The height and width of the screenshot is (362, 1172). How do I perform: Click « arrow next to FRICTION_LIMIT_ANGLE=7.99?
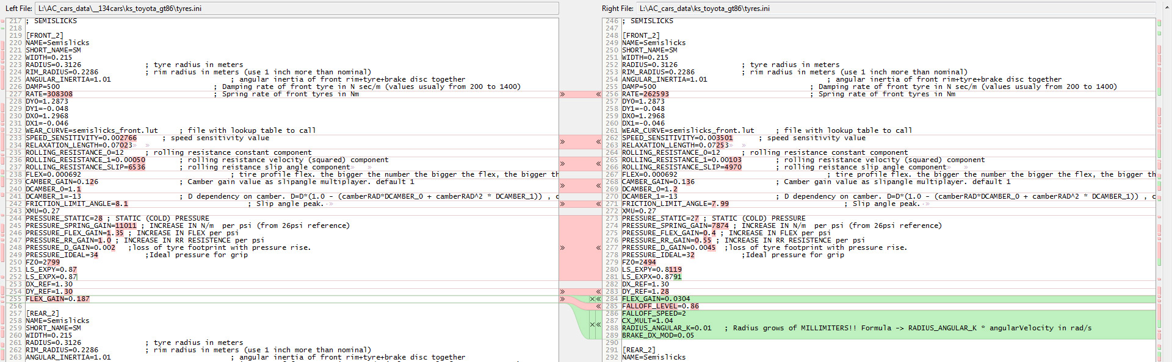598,204
